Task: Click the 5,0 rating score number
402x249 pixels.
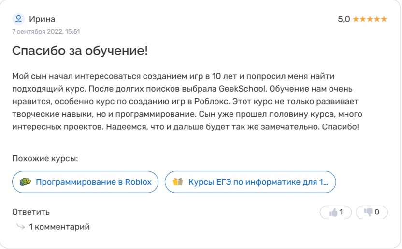Action: (344, 19)
